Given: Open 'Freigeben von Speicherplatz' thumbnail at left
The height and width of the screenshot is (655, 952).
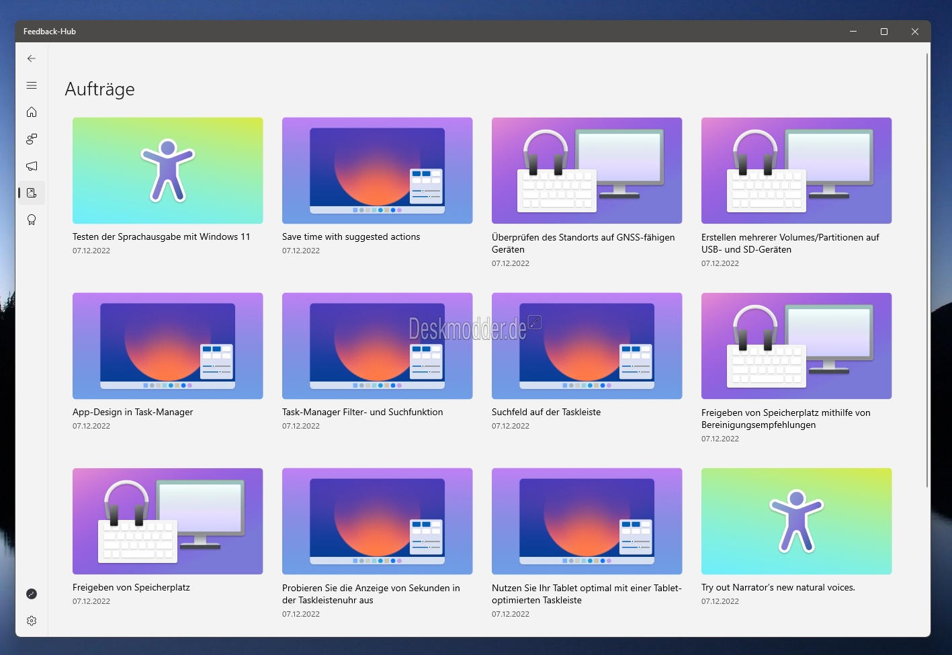Looking at the screenshot, I should click(x=167, y=521).
